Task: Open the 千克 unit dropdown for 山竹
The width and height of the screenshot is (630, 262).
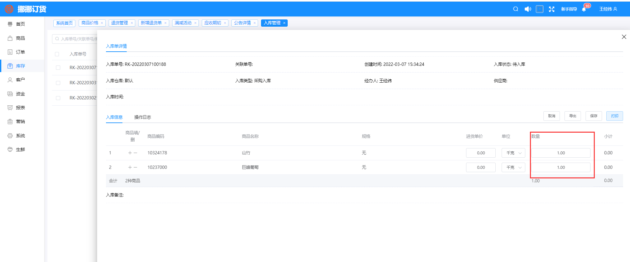Action: (513, 153)
